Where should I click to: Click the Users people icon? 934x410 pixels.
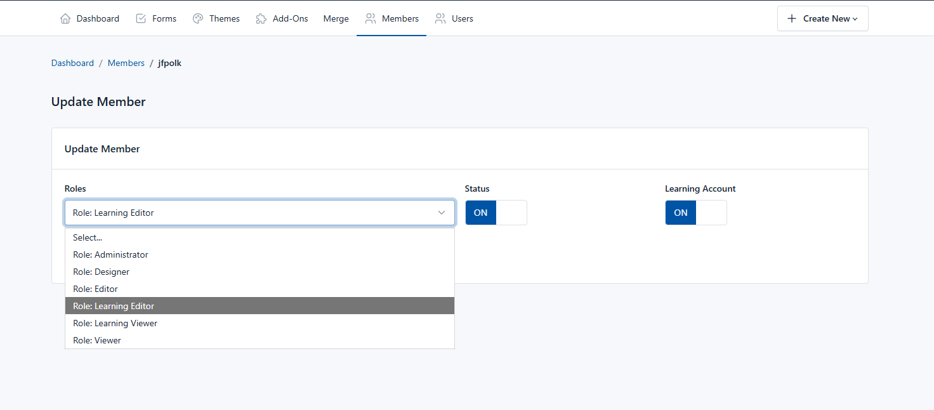click(440, 18)
